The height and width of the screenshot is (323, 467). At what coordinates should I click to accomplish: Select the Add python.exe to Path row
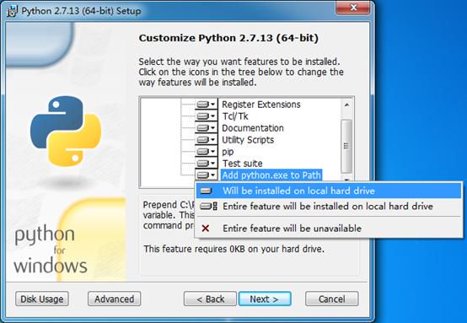coord(271,175)
